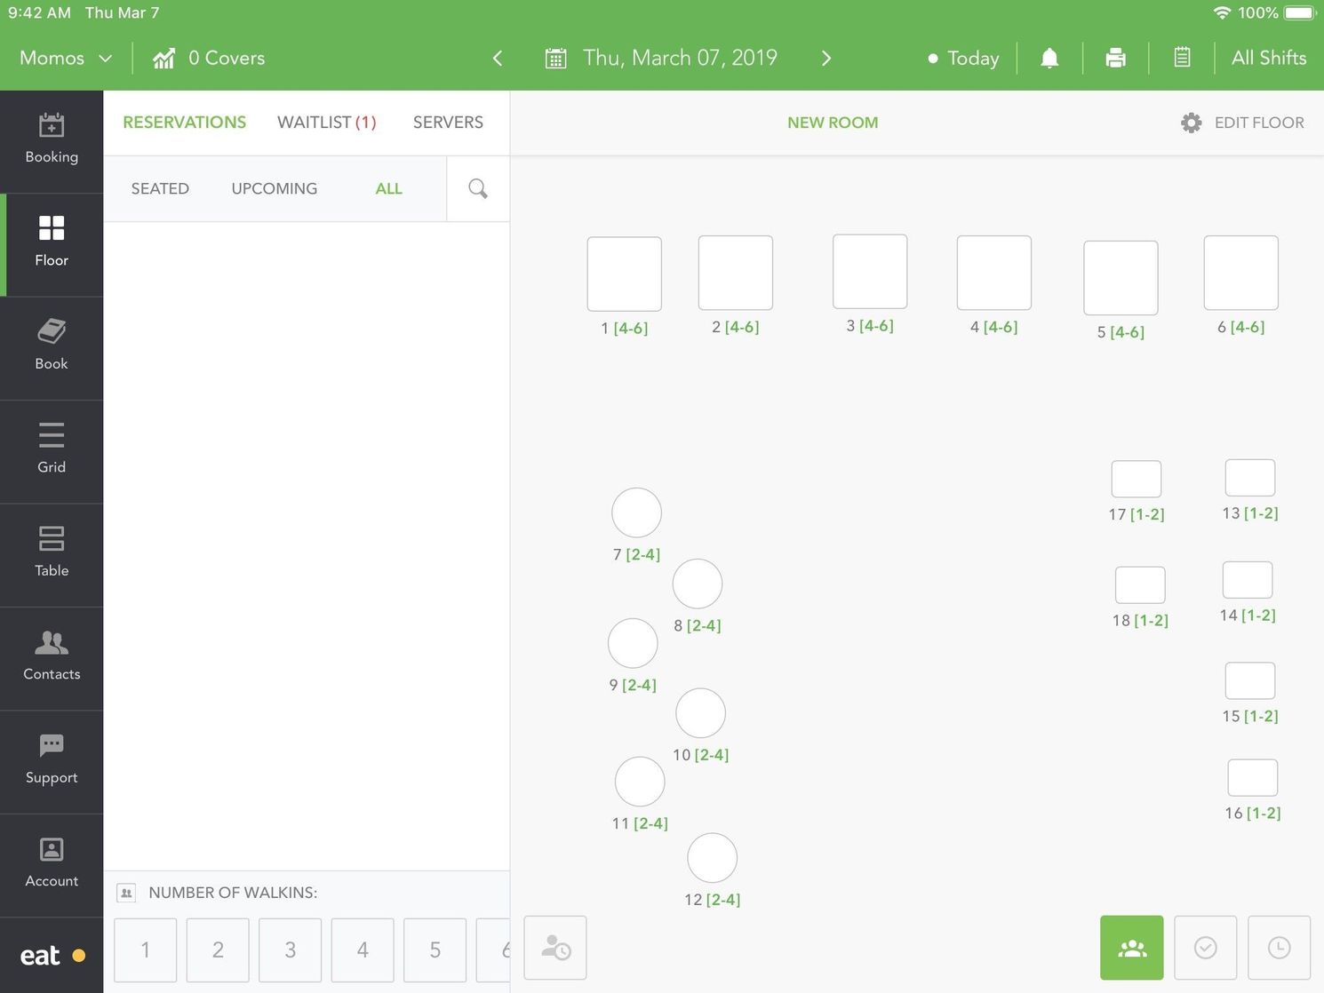The height and width of the screenshot is (993, 1324).
Task: Switch to the Servers tab
Action: (448, 123)
